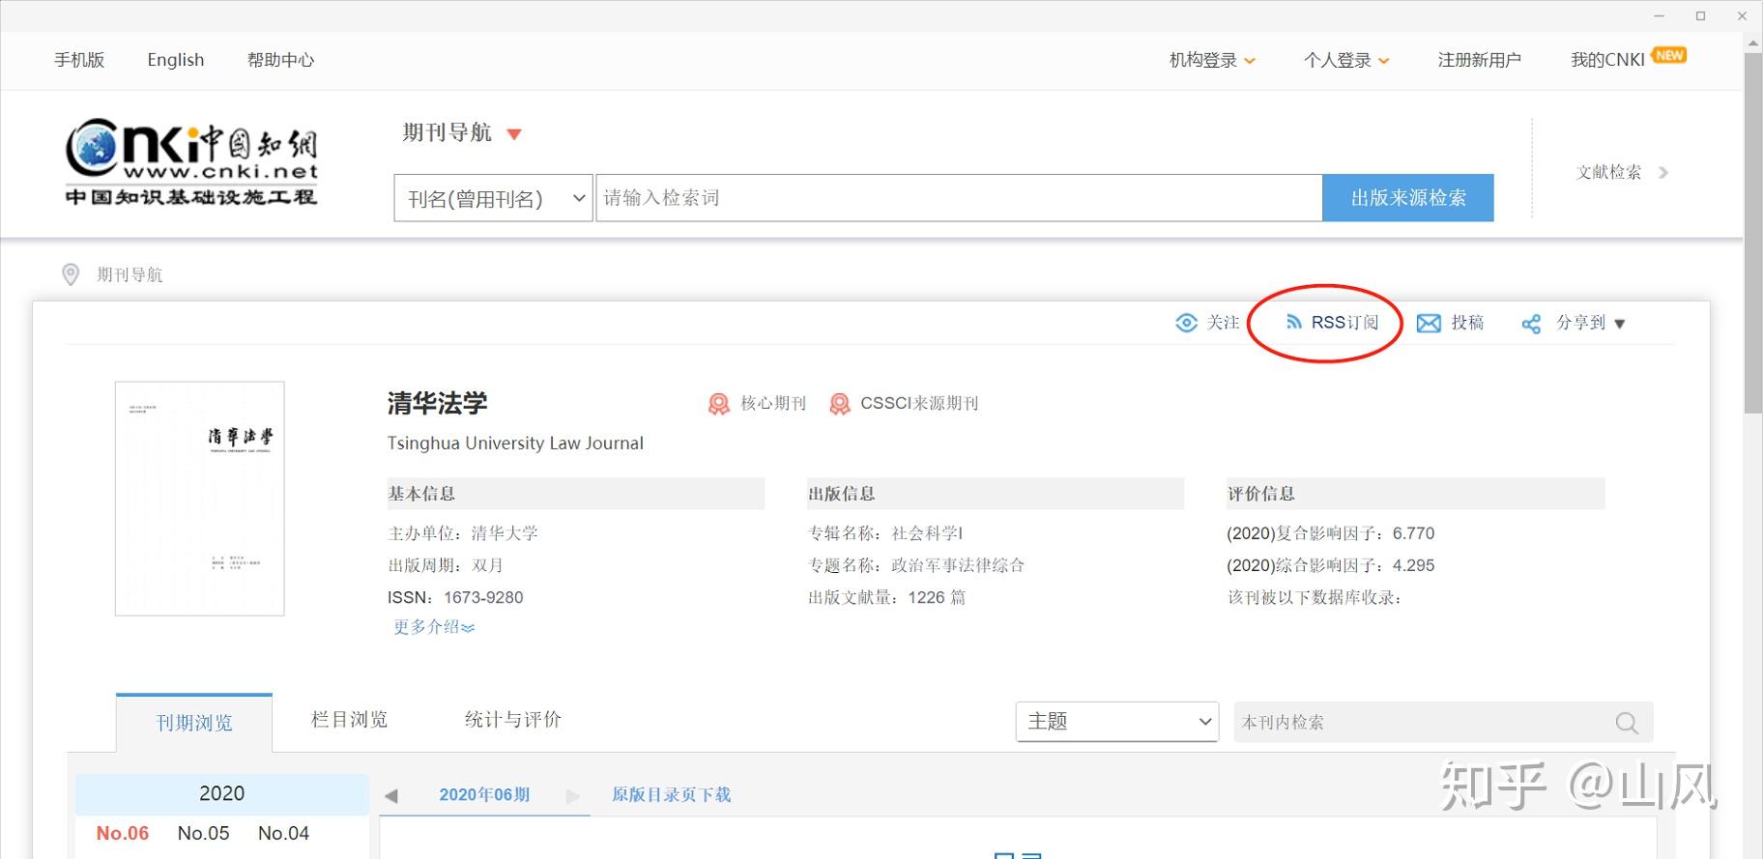Image resolution: width=1763 pixels, height=859 pixels.
Task: Go to next issue with right arrow
Action: pos(573,796)
